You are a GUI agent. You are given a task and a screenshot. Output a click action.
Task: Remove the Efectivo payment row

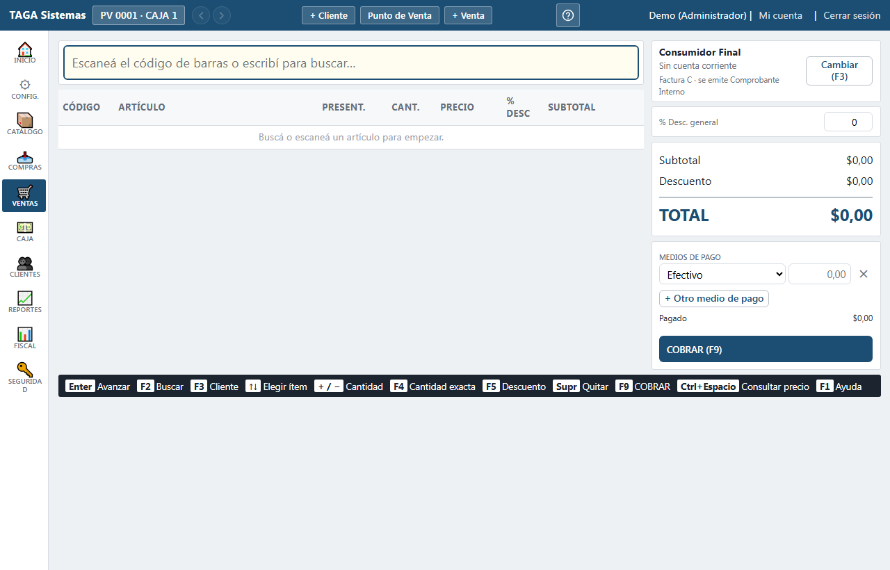[x=864, y=274]
